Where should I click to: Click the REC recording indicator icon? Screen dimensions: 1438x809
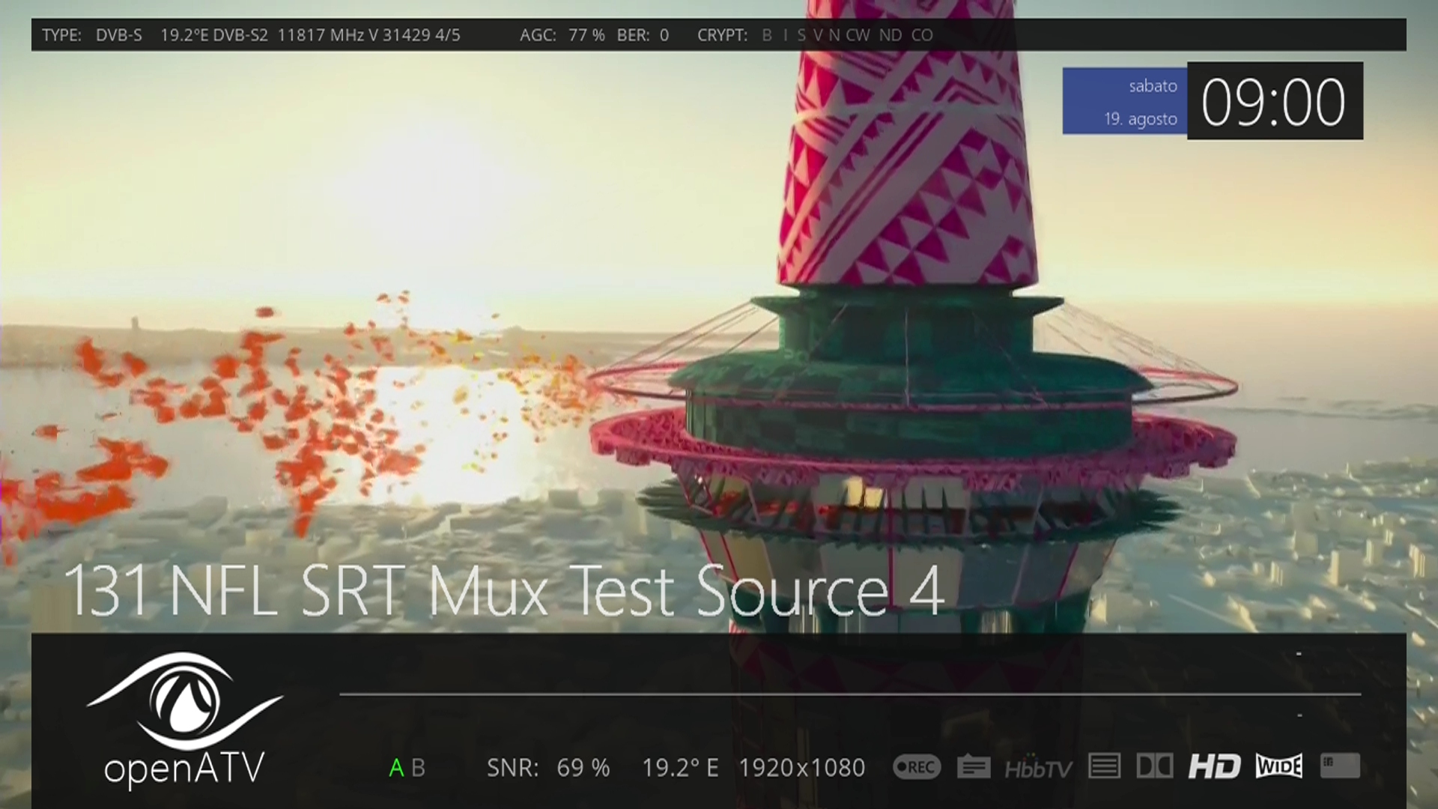coord(916,767)
